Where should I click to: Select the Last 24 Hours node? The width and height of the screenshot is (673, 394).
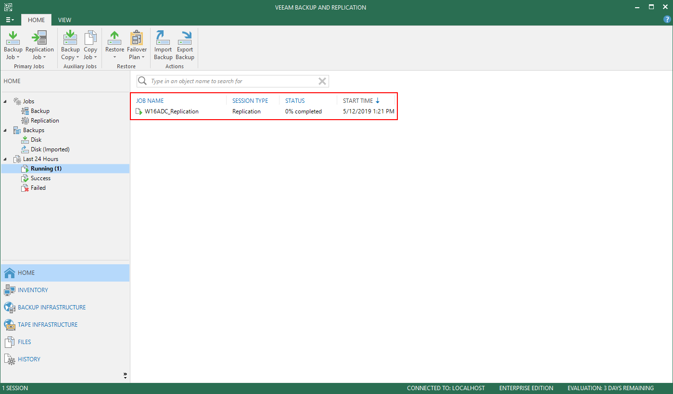(40, 159)
